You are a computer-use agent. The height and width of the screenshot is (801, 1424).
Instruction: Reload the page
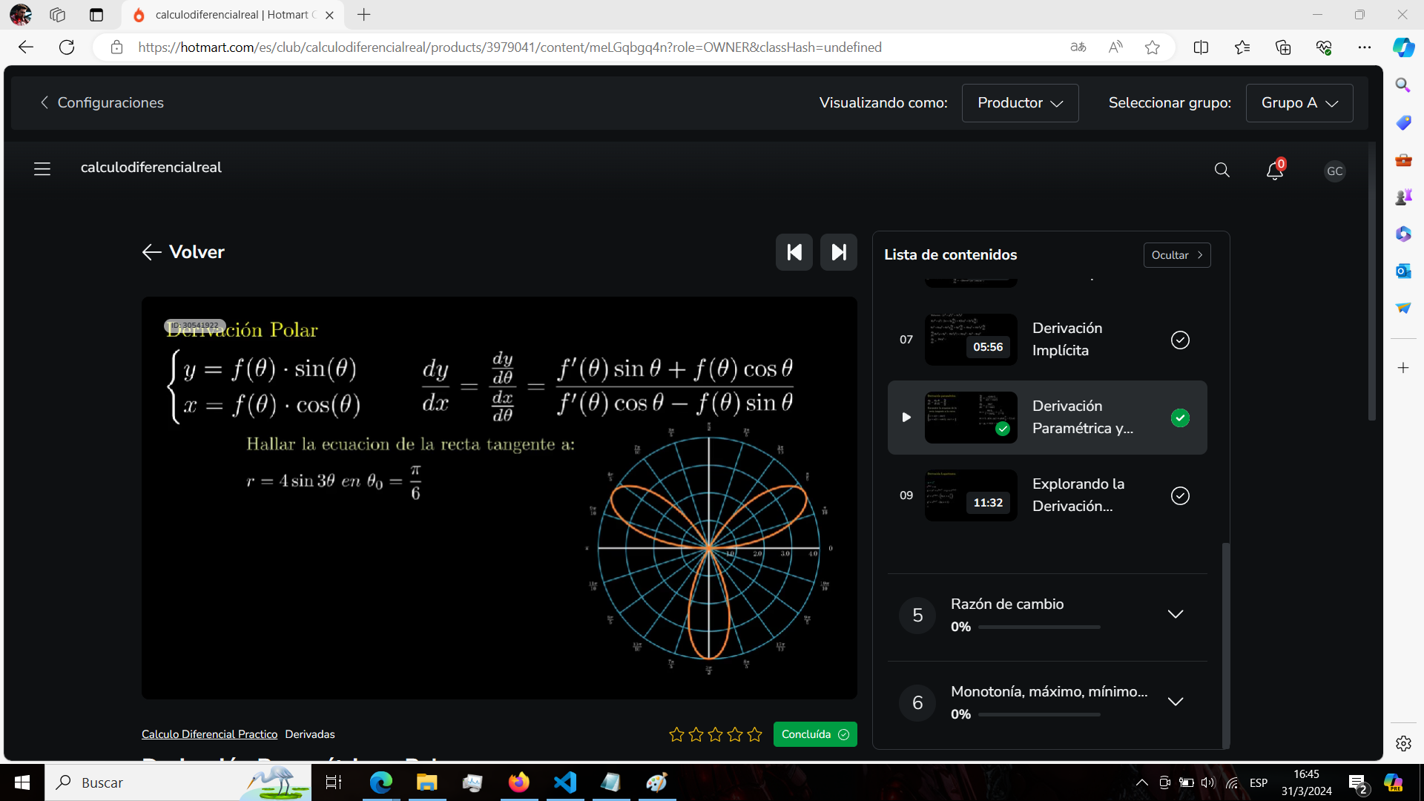click(67, 47)
